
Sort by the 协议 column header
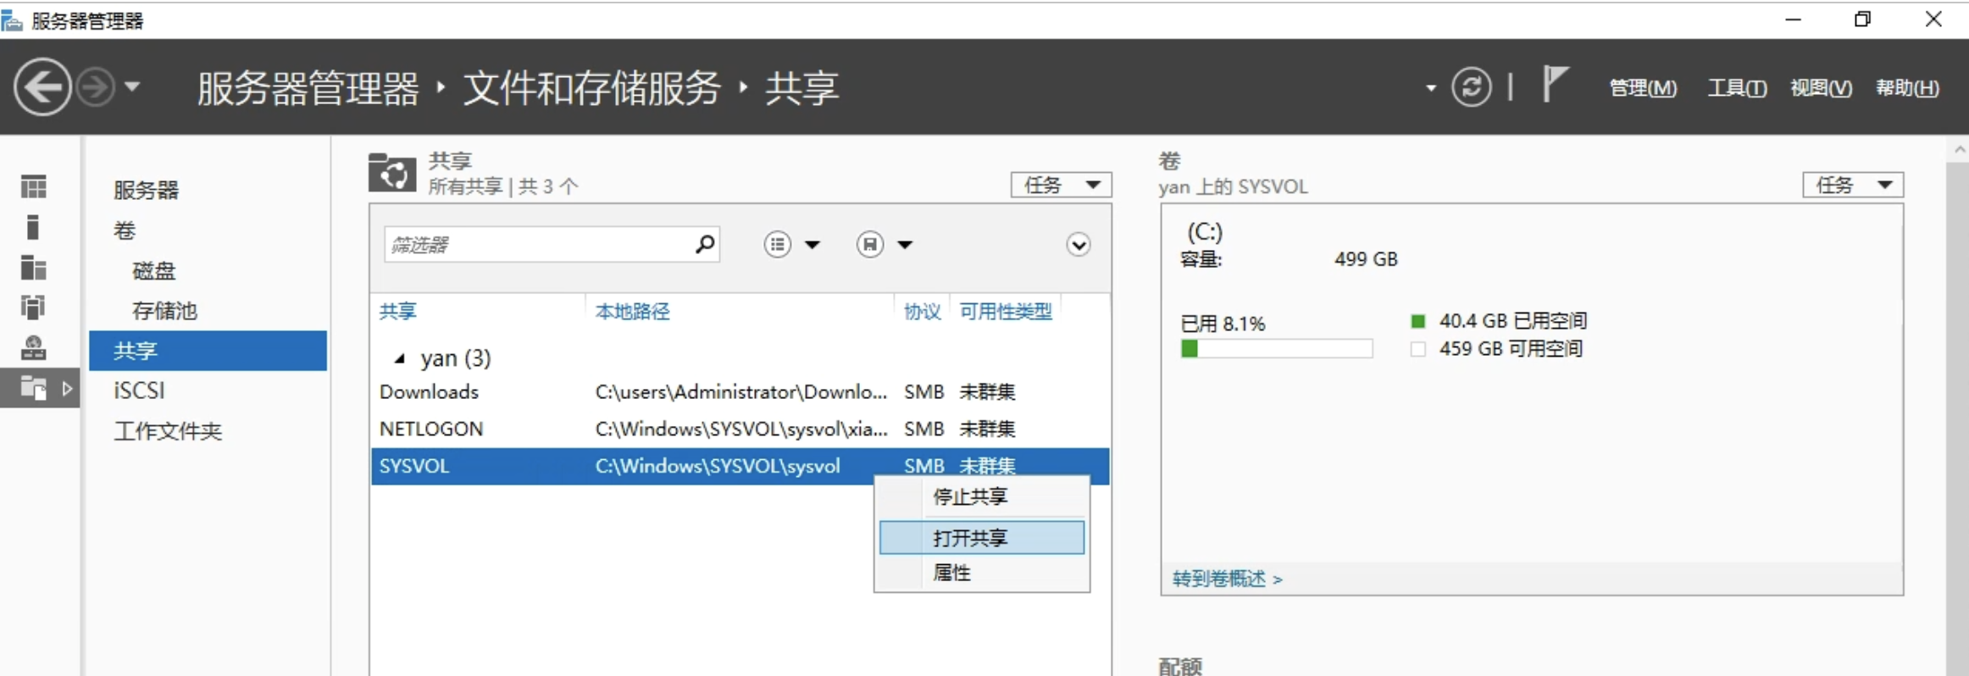point(922,312)
